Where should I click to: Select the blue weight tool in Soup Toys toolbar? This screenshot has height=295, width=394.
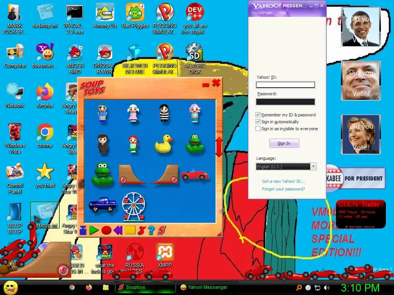(83, 230)
